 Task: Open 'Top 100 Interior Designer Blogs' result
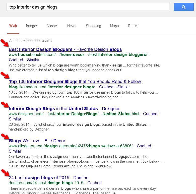click(75, 82)
